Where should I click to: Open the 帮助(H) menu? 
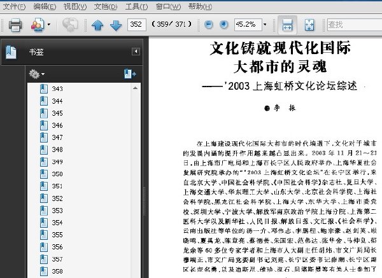(x=200, y=6)
